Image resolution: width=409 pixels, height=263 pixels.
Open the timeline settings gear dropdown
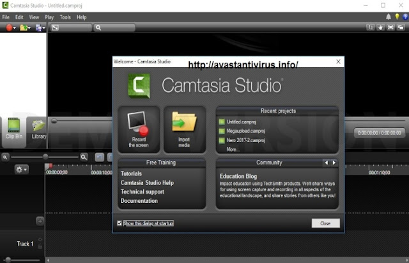point(21,170)
